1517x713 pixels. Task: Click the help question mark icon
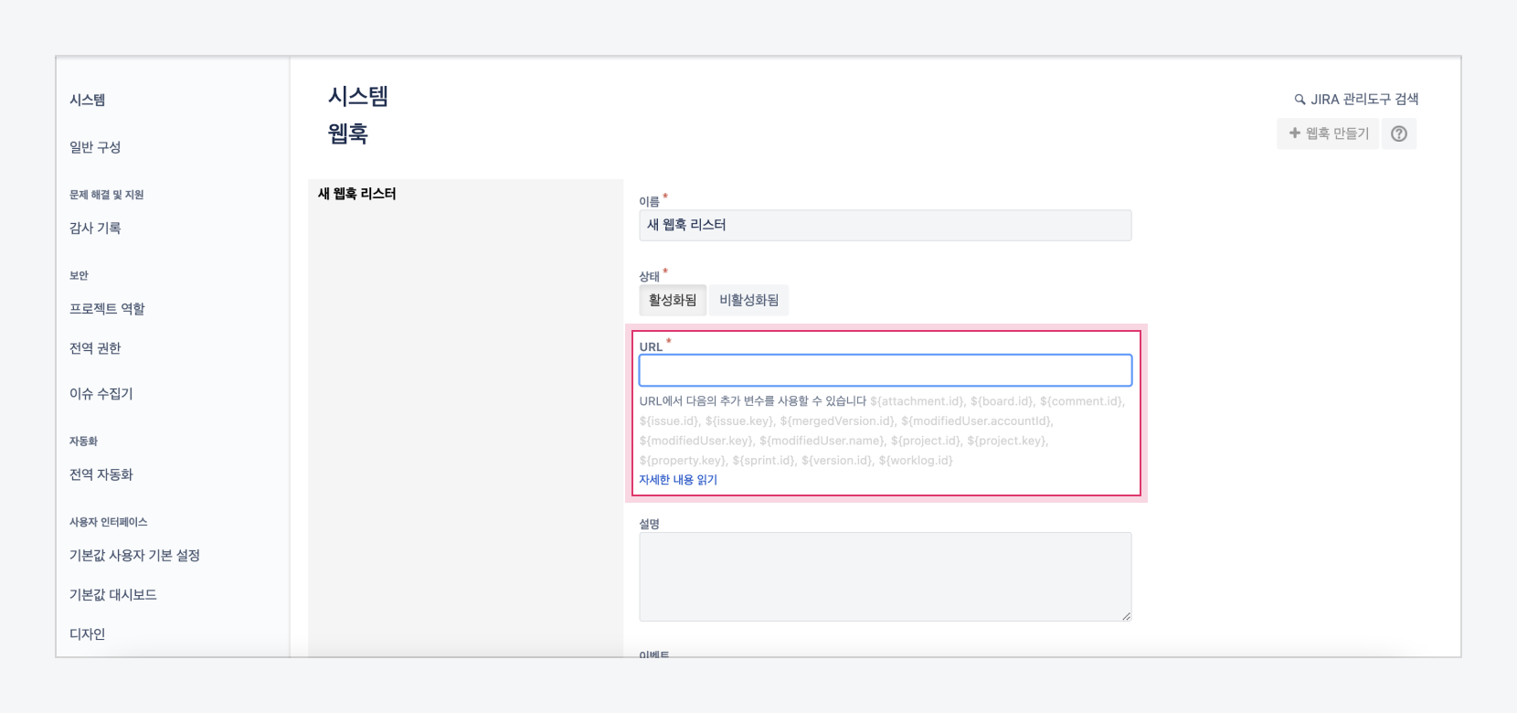[1398, 133]
